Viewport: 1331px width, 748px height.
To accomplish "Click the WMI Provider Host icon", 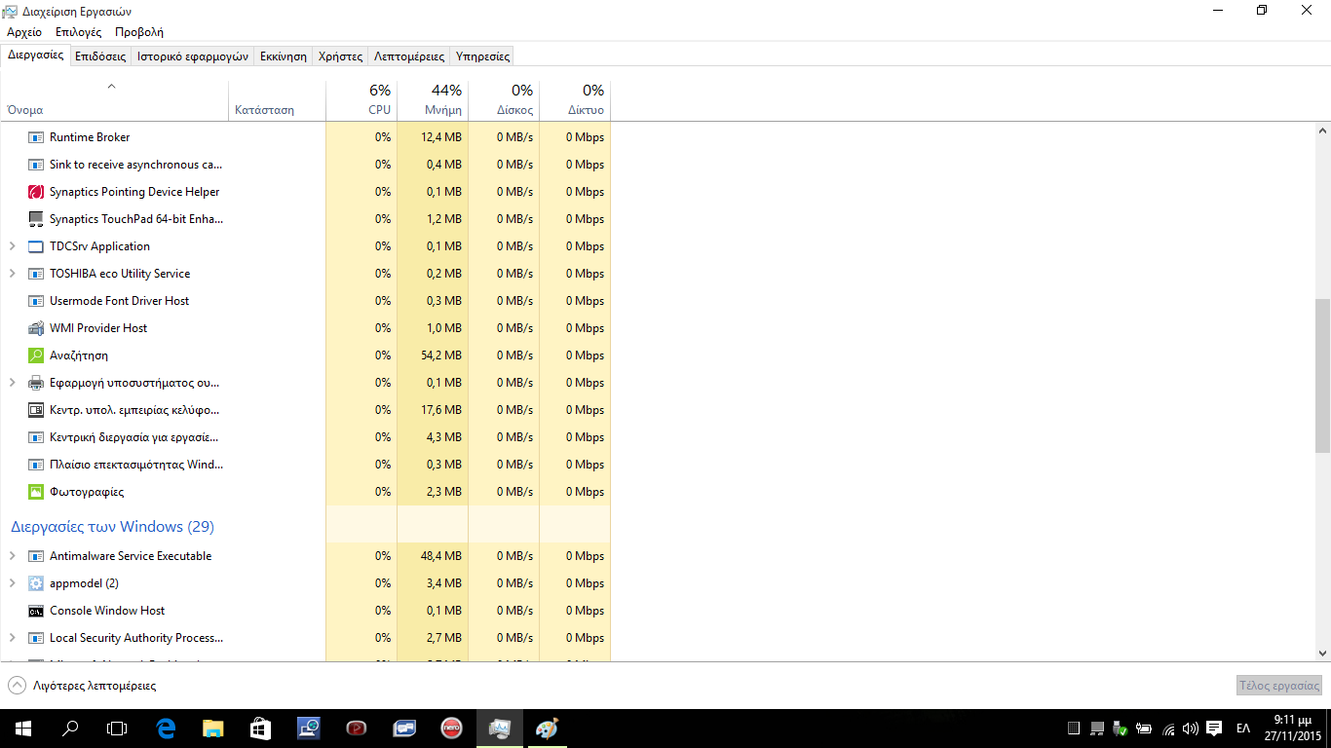I will point(36,328).
